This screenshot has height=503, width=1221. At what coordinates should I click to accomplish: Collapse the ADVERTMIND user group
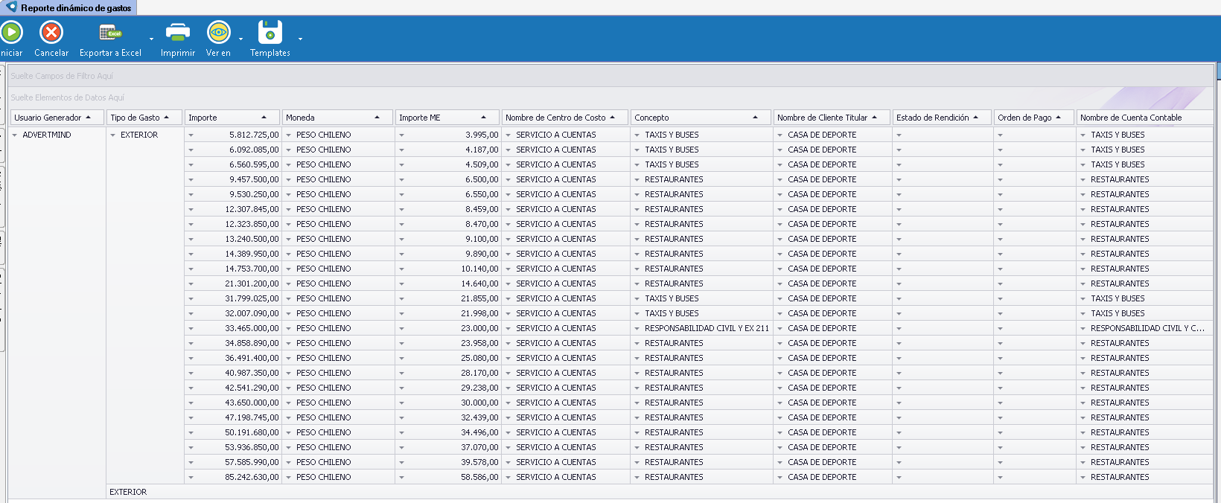15,135
